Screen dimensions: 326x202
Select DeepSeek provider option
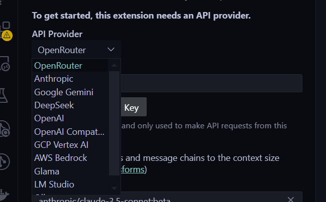pyautogui.click(x=54, y=105)
